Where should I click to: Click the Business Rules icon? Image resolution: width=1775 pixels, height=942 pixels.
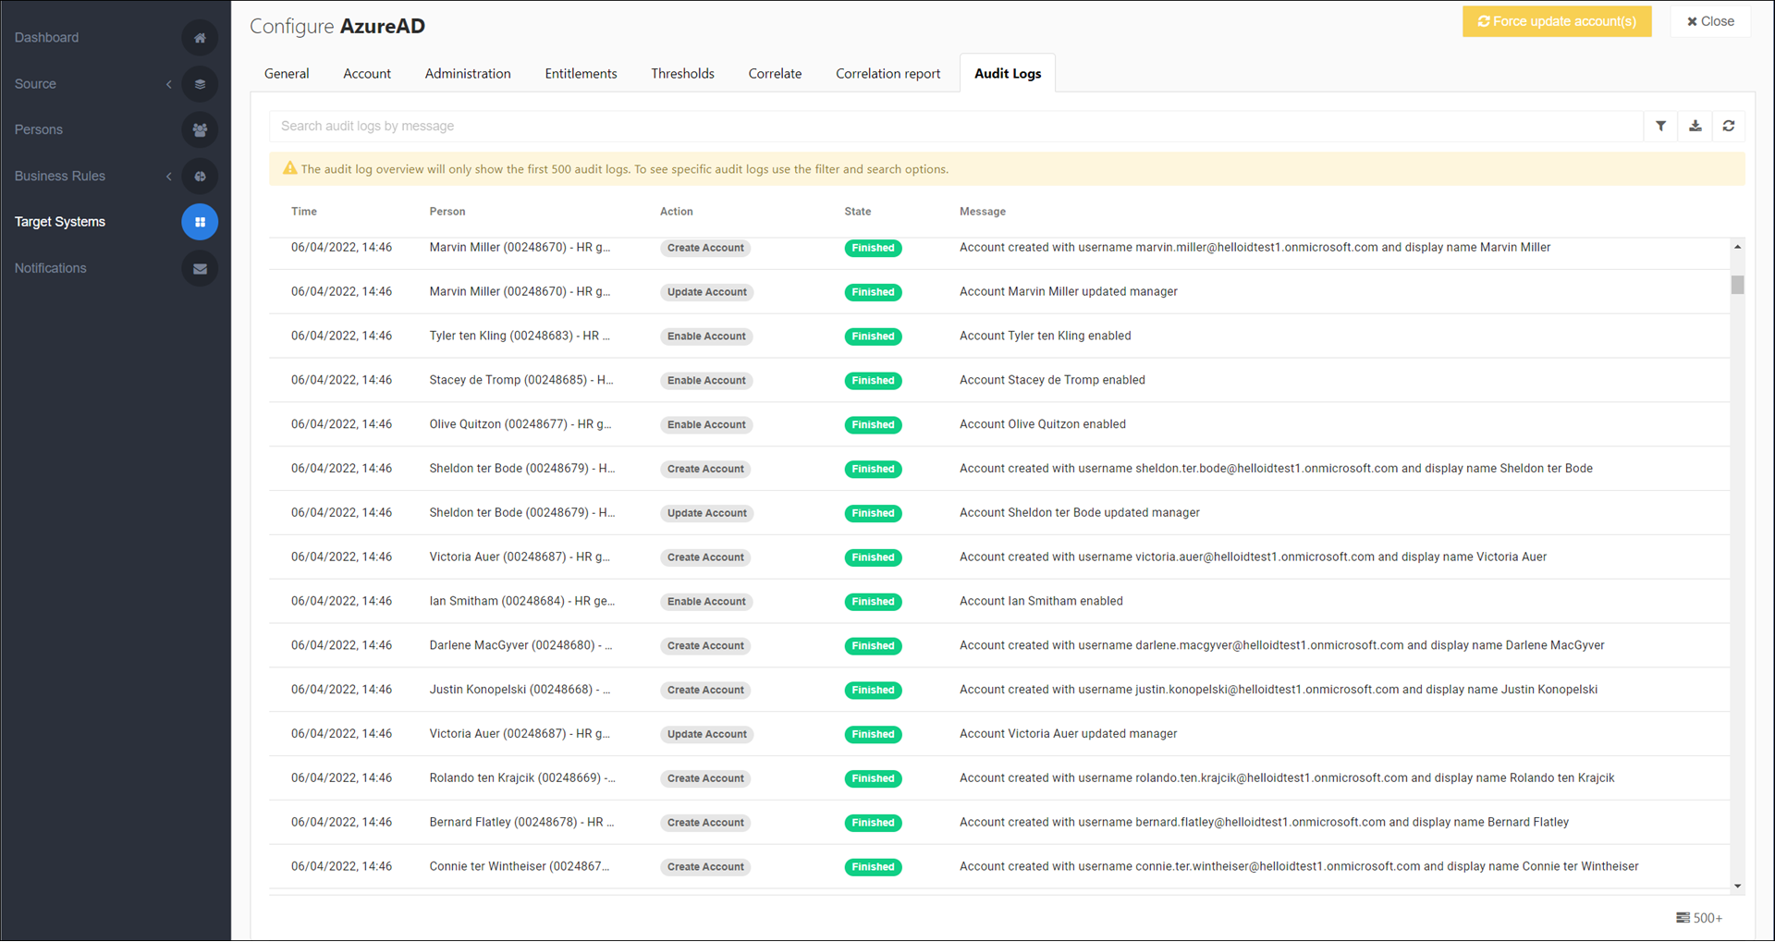[x=200, y=177]
